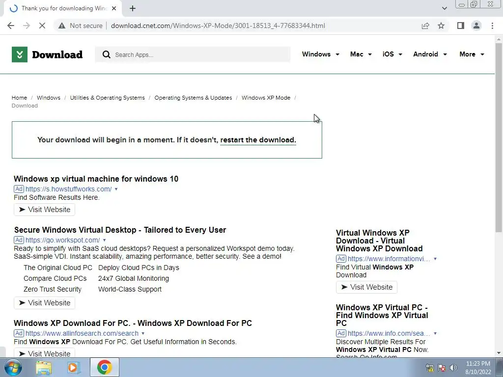Click the scrollbar down arrow

(x=499, y=353)
